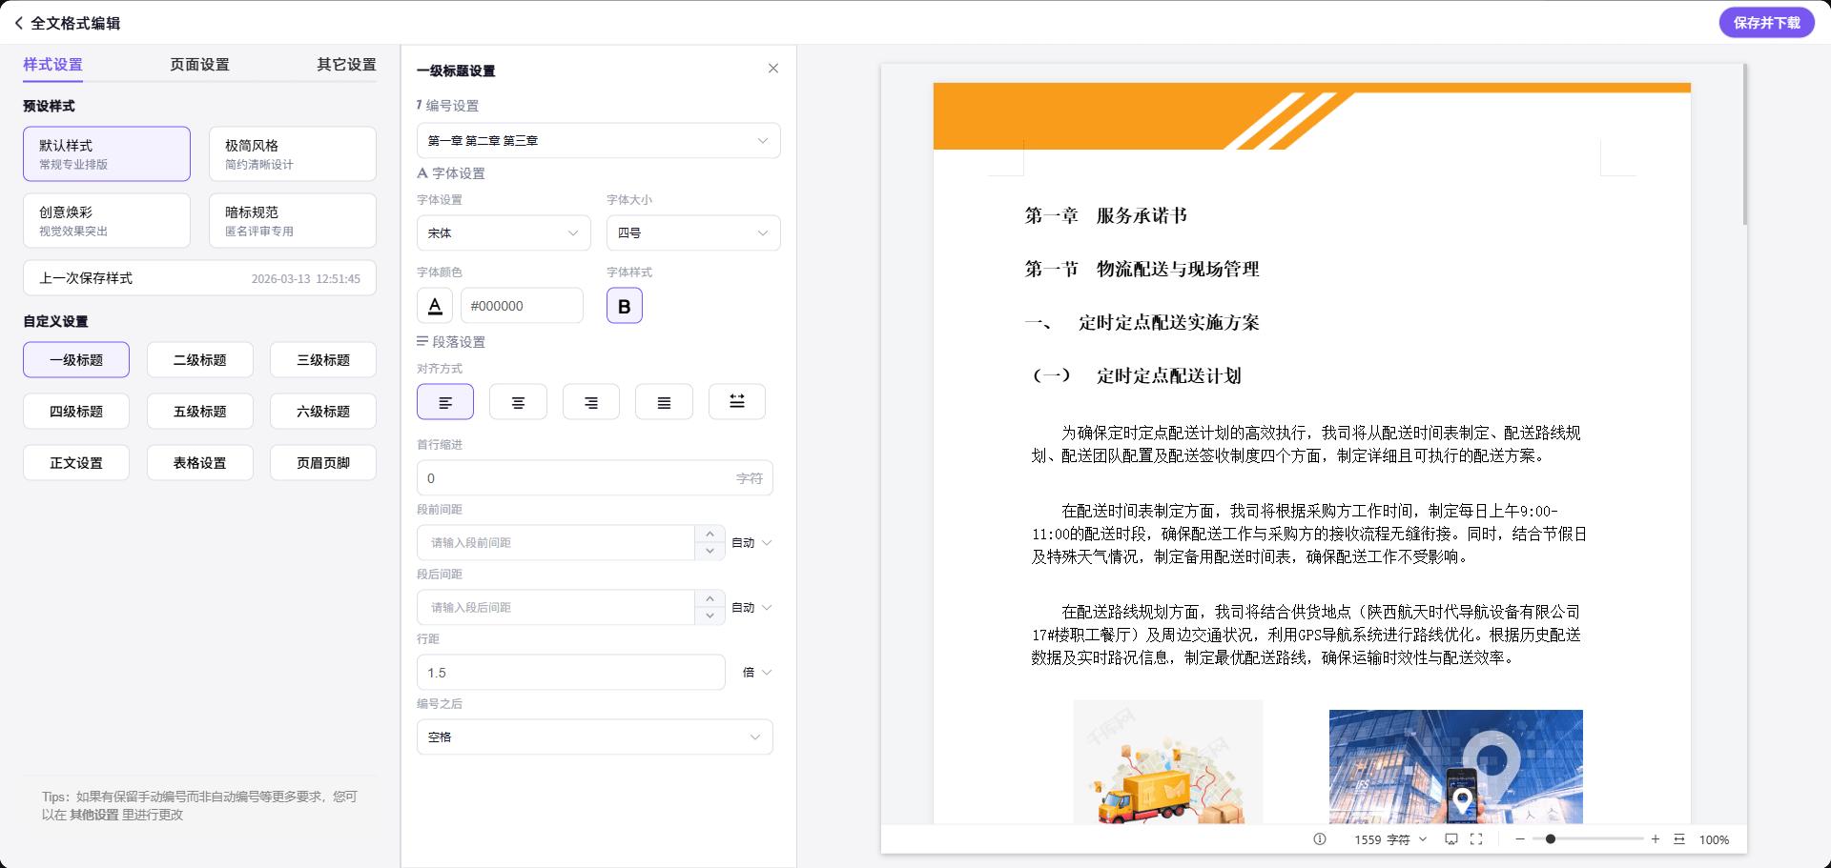Open the 字体大小 size dropdown
Image resolution: width=1831 pixels, height=868 pixels.
point(693,232)
